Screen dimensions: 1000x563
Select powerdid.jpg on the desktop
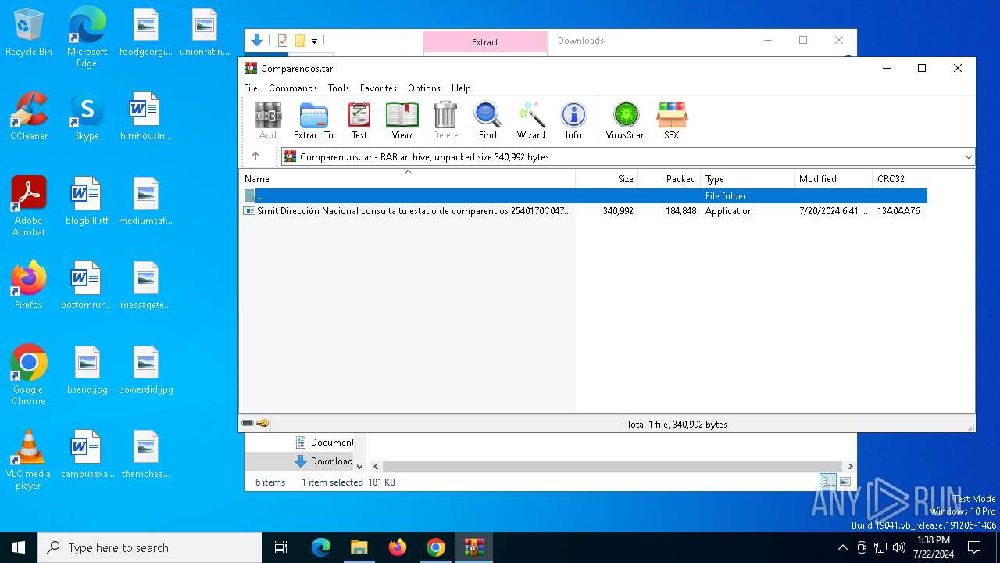146,371
